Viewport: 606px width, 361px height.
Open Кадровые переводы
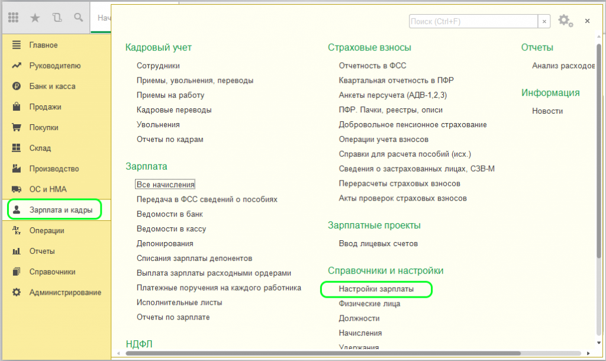click(x=174, y=109)
